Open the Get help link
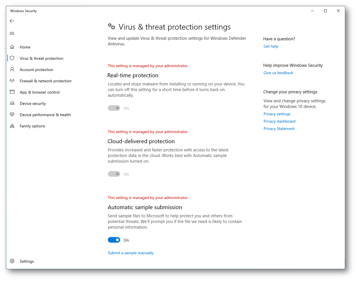 271,46
